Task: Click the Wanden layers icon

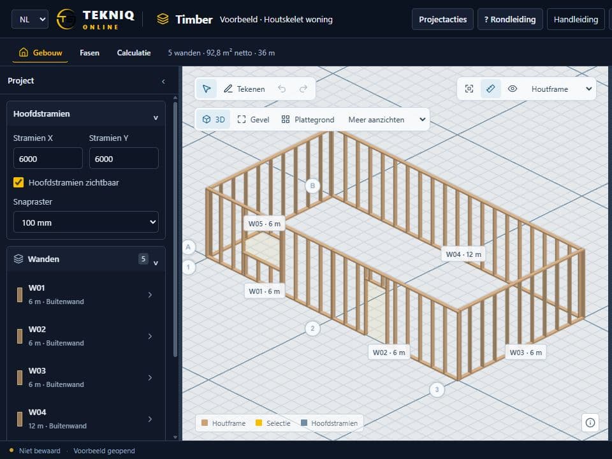Action: [18, 259]
